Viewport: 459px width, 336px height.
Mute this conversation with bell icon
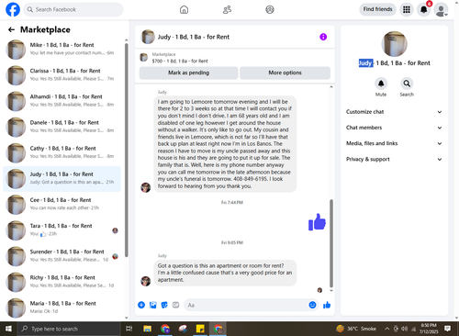pyautogui.click(x=381, y=84)
